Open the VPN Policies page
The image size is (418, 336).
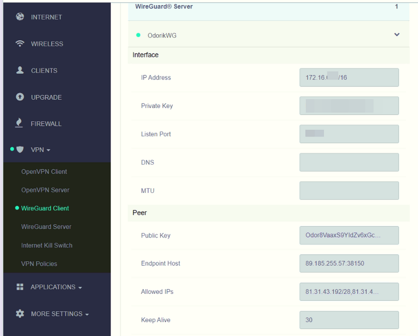pyautogui.click(x=39, y=264)
